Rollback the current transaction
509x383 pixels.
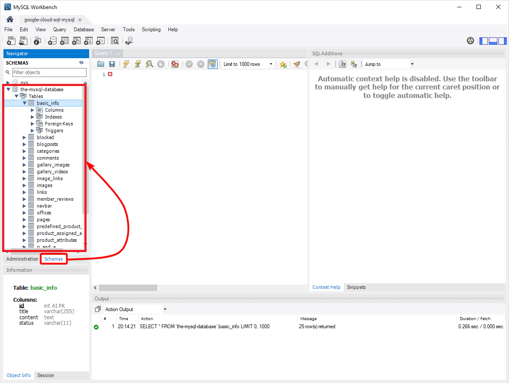(x=201, y=64)
